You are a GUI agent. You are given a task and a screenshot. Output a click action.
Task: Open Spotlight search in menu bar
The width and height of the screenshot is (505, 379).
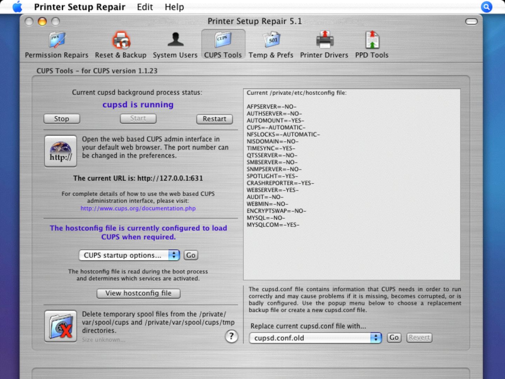click(486, 7)
